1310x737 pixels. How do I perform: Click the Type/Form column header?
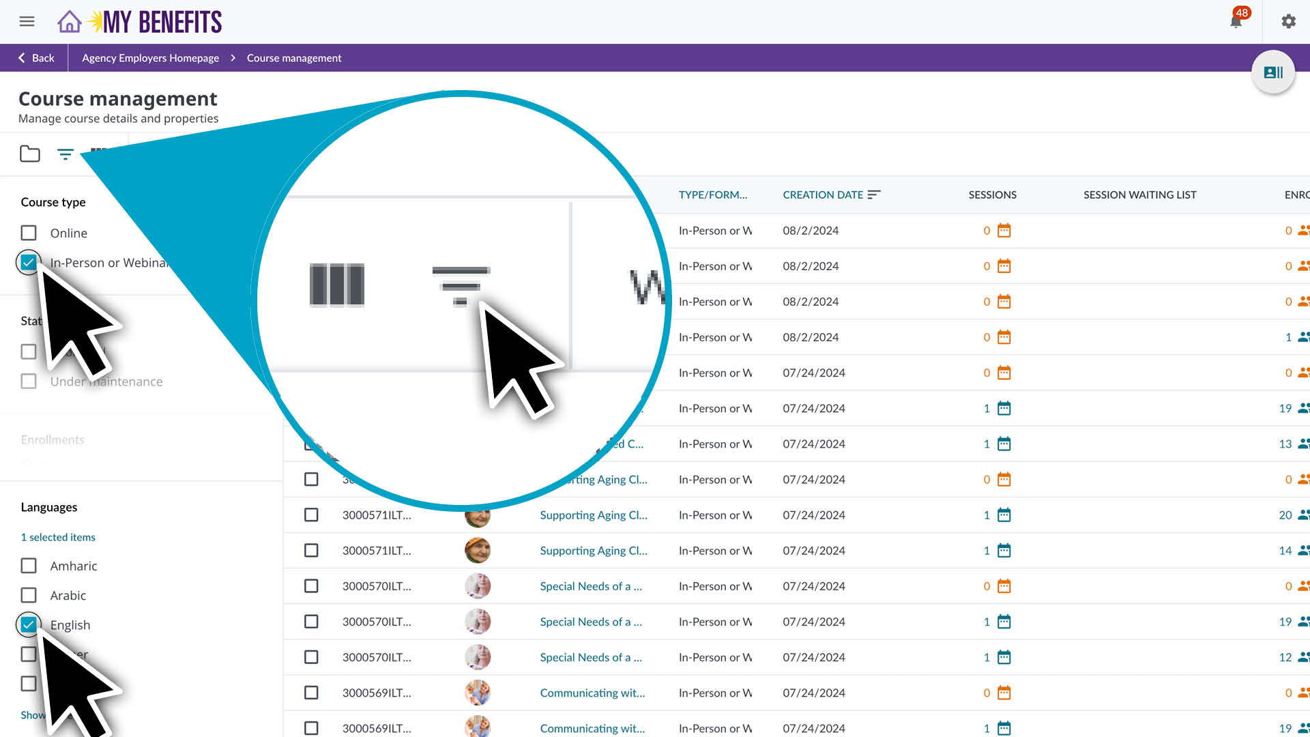coord(712,194)
